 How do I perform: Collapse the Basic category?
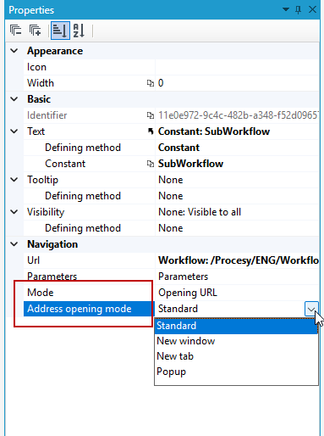(x=14, y=99)
